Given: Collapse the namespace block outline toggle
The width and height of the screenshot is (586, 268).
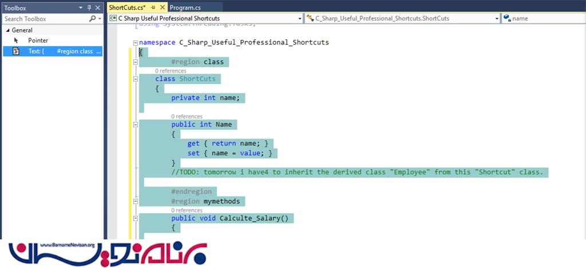Looking at the screenshot, I should [x=135, y=43].
